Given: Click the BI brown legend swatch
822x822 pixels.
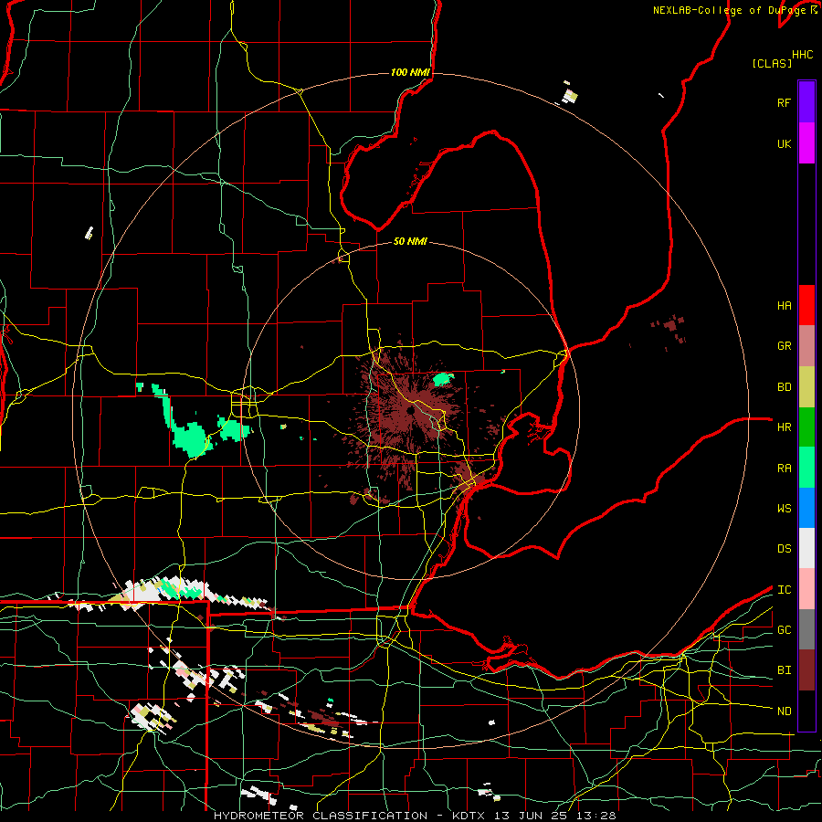Looking at the screenshot, I should pyautogui.click(x=806, y=670).
